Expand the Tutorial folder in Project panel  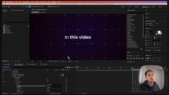click(3, 28)
